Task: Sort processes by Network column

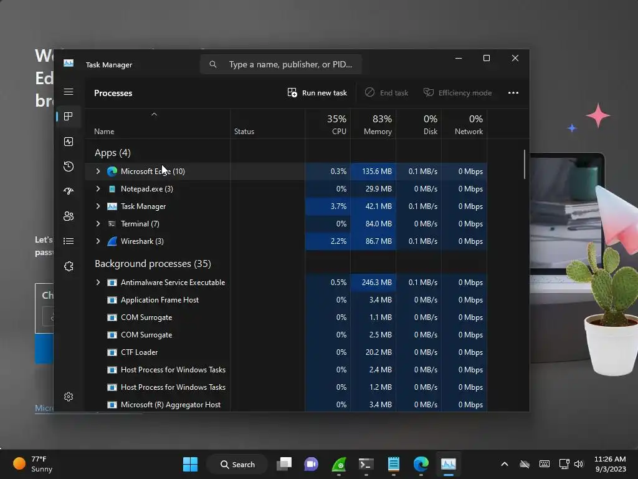Action: pos(464,125)
